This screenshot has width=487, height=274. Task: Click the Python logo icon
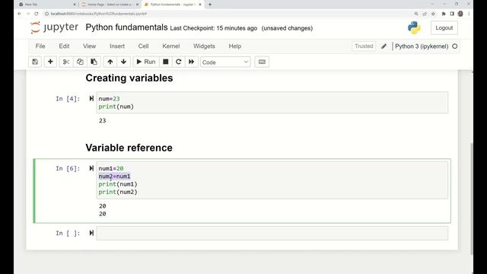(414, 28)
